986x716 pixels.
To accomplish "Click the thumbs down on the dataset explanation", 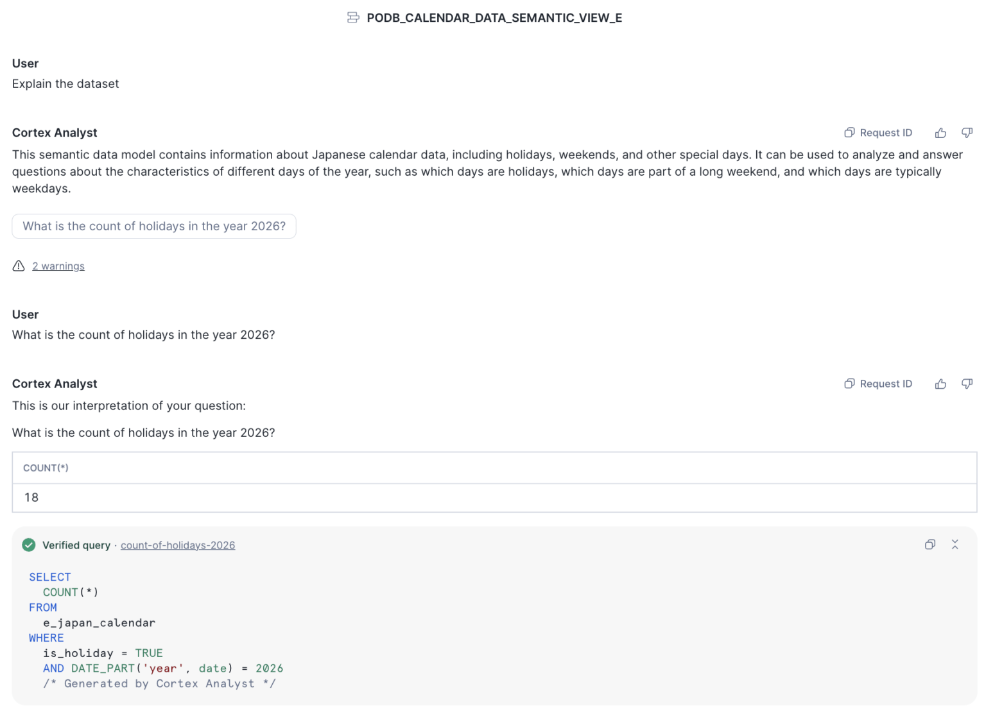I will [967, 132].
